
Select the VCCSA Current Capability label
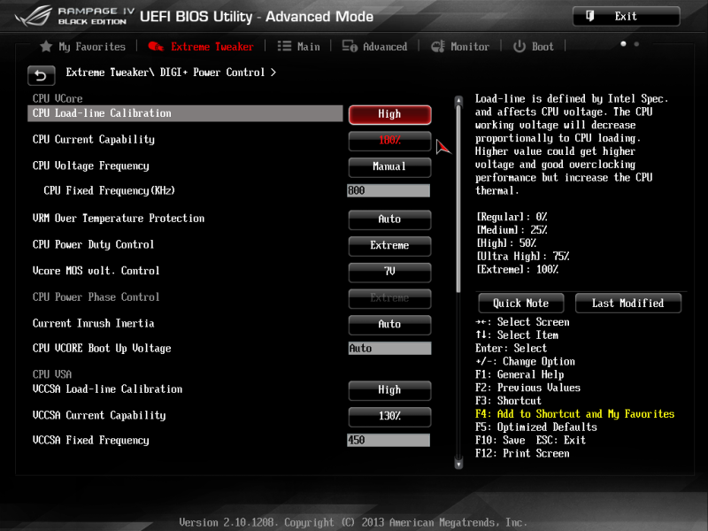pyautogui.click(x=99, y=415)
